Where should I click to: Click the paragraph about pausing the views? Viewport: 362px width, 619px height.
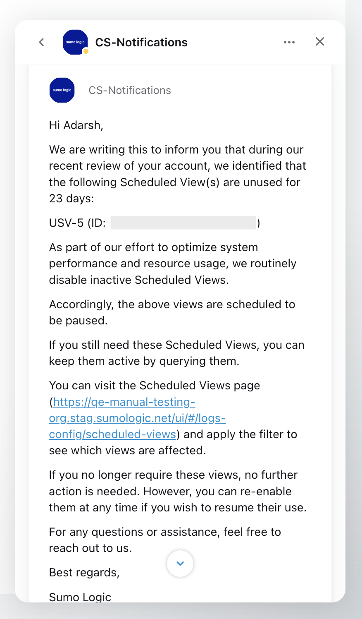pyautogui.click(x=172, y=312)
